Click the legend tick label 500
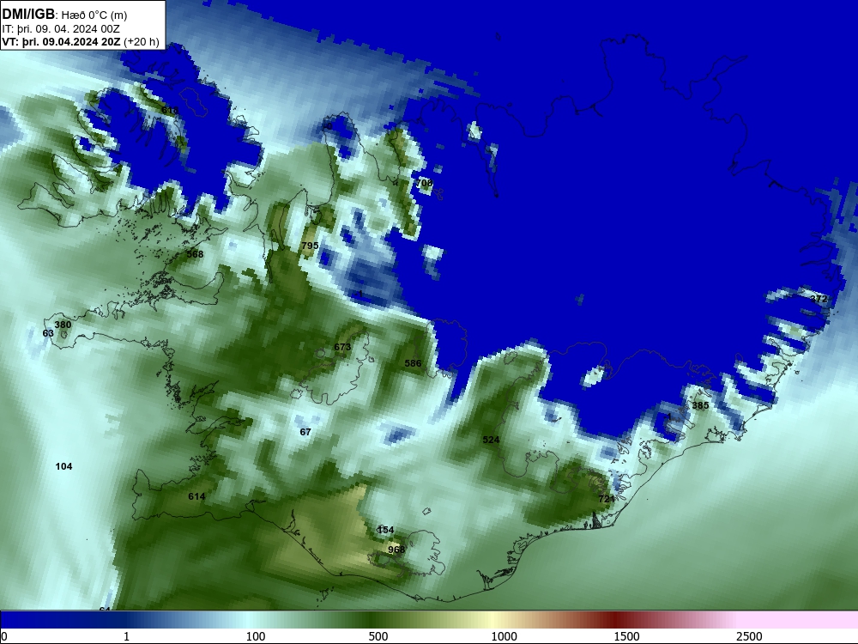Image resolution: width=858 pixels, height=644 pixels. click(x=378, y=636)
